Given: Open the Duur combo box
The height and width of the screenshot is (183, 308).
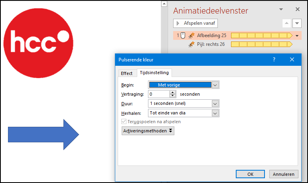Looking at the screenshot, I should click(x=184, y=104).
